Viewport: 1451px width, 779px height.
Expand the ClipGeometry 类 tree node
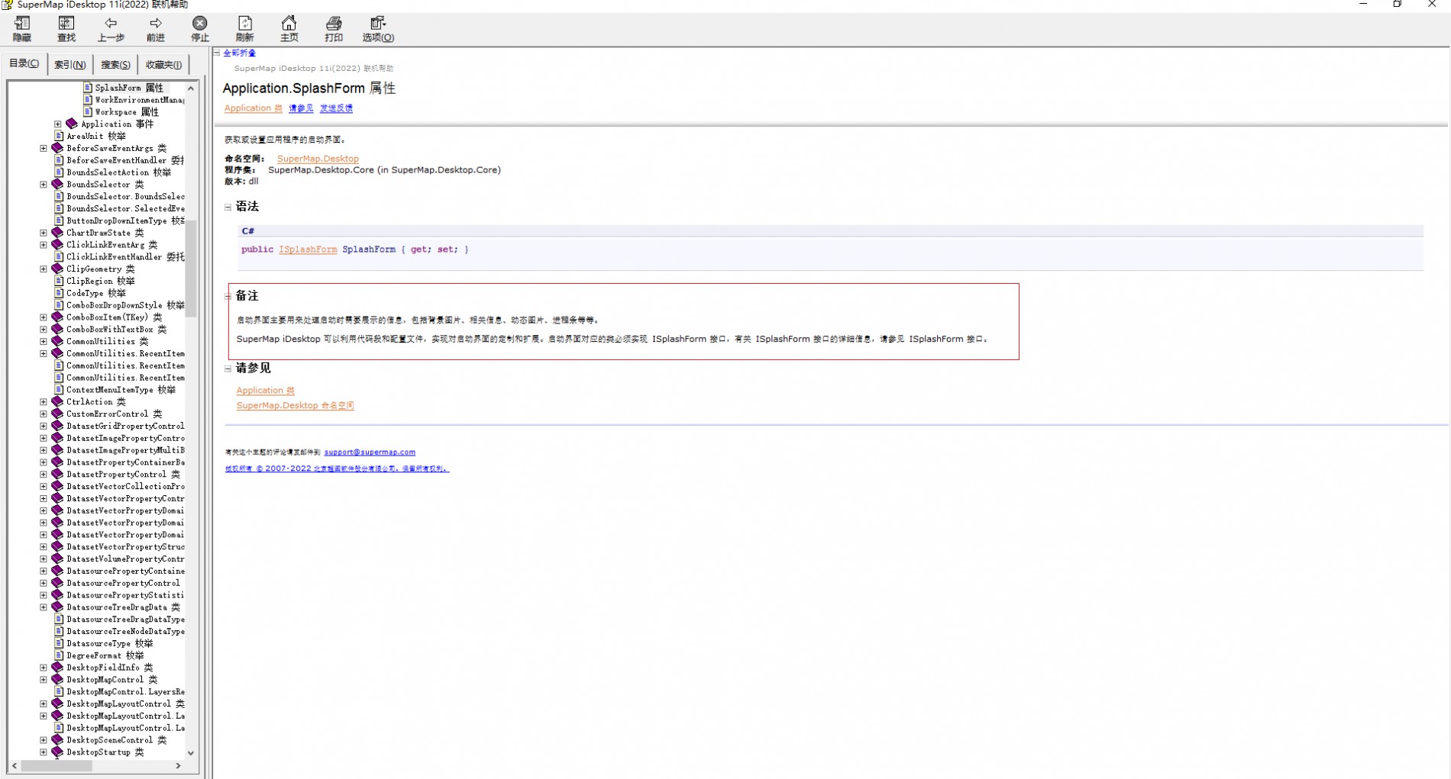[x=44, y=269]
